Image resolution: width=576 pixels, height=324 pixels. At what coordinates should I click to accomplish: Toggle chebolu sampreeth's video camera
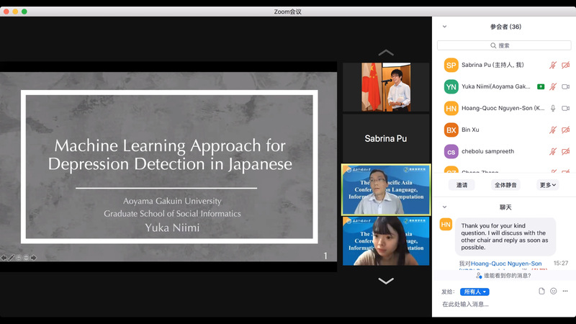click(x=565, y=151)
